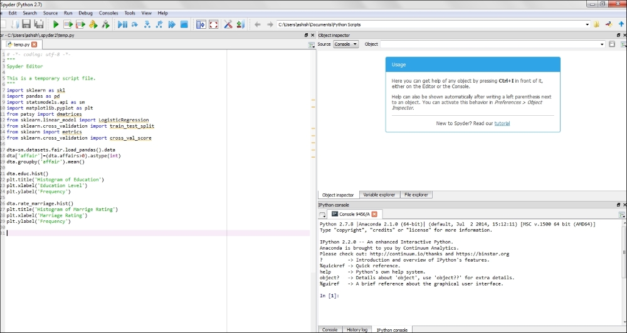The height and width of the screenshot is (333, 627).
Task: Click the Object inspector options icon
Action: pyautogui.click(x=623, y=44)
